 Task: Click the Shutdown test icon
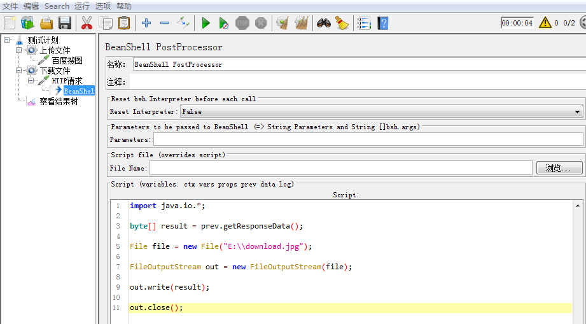(x=261, y=23)
